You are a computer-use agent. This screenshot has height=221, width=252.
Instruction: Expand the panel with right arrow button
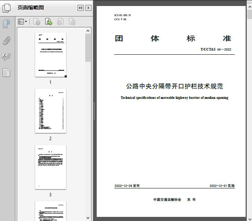88,8
